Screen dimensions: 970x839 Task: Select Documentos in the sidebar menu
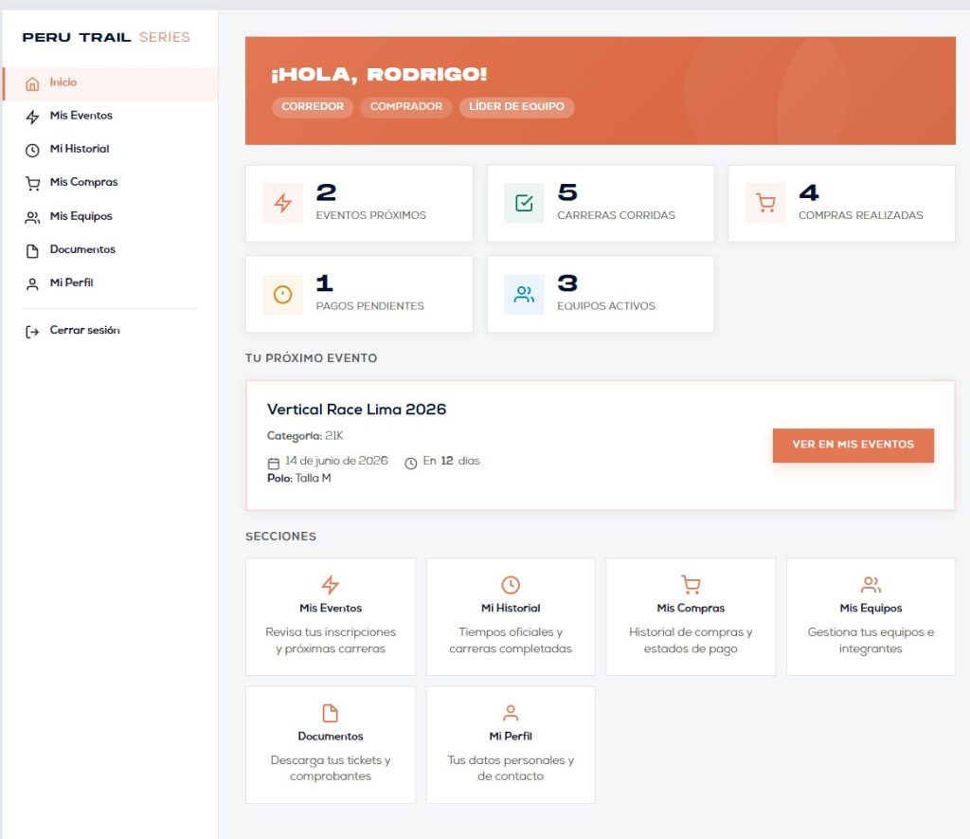pos(110,249)
